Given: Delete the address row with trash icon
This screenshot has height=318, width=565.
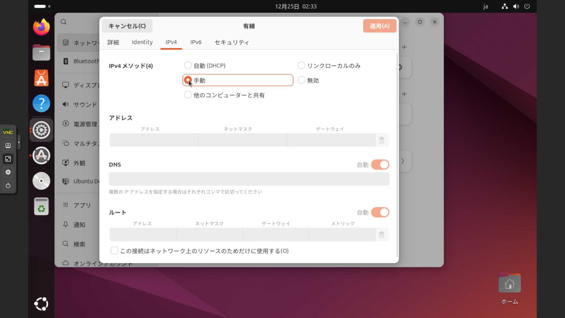Looking at the screenshot, I should click(x=381, y=140).
